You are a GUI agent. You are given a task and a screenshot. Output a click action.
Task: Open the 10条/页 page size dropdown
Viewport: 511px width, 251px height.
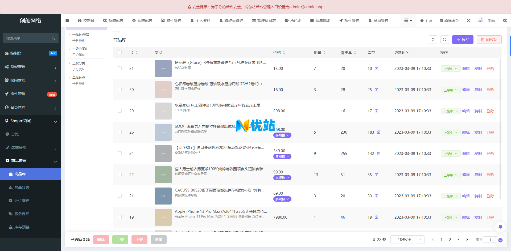(x=407, y=240)
